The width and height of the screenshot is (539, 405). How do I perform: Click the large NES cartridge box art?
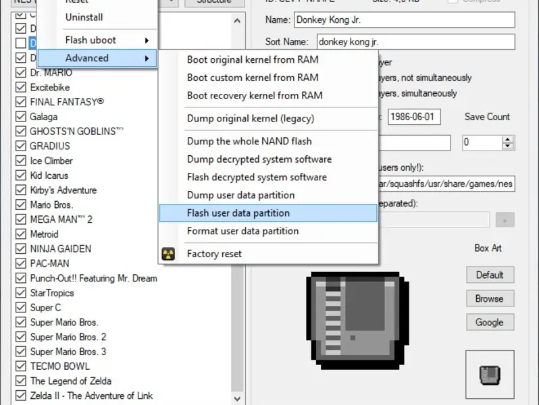(x=357, y=321)
